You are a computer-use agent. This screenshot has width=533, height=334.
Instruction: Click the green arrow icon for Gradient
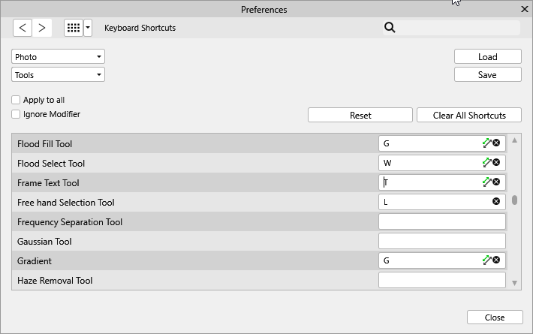[x=486, y=260]
